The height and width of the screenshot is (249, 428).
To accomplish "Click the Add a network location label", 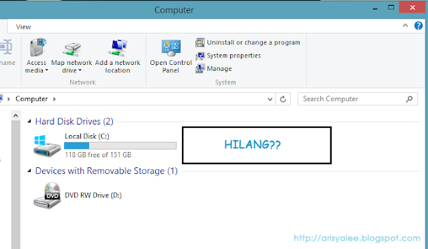I will tap(118, 66).
